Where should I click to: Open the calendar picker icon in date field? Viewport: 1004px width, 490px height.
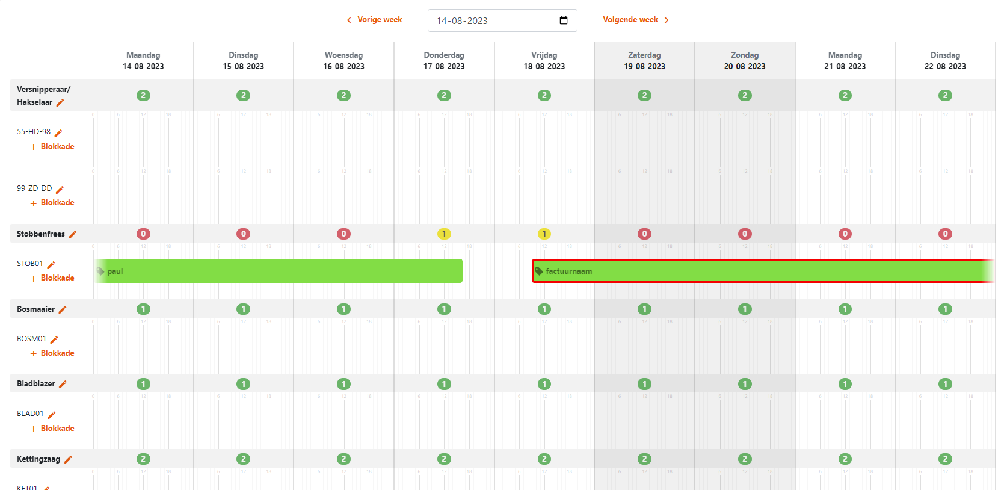coord(564,20)
